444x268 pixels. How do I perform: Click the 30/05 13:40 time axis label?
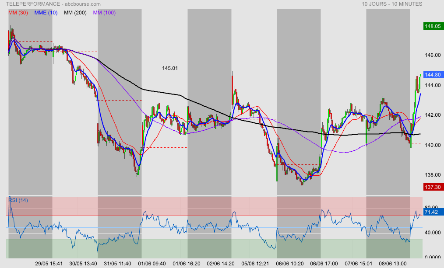tap(83, 264)
